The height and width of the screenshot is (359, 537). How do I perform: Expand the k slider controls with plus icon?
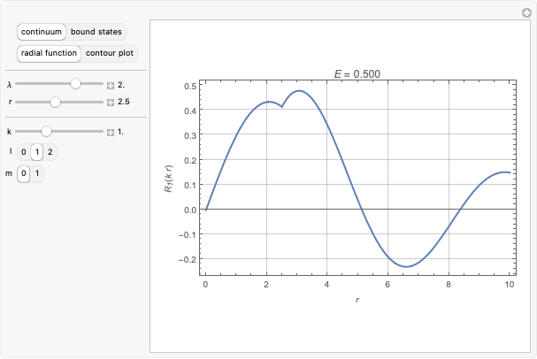point(111,133)
